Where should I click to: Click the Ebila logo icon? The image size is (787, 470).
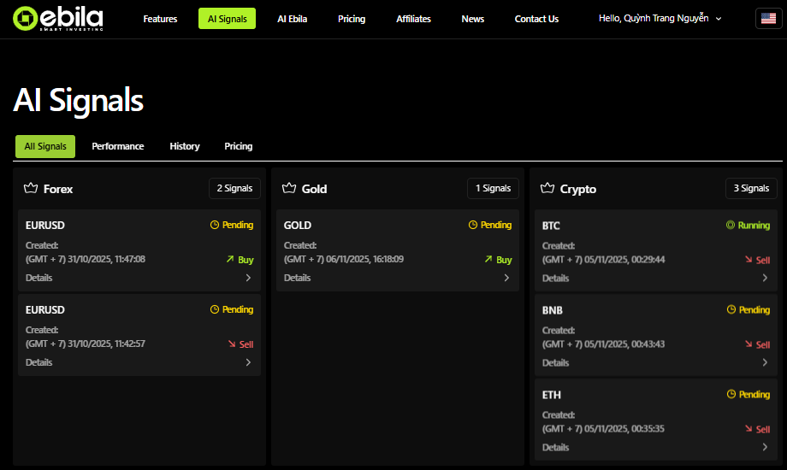point(26,19)
